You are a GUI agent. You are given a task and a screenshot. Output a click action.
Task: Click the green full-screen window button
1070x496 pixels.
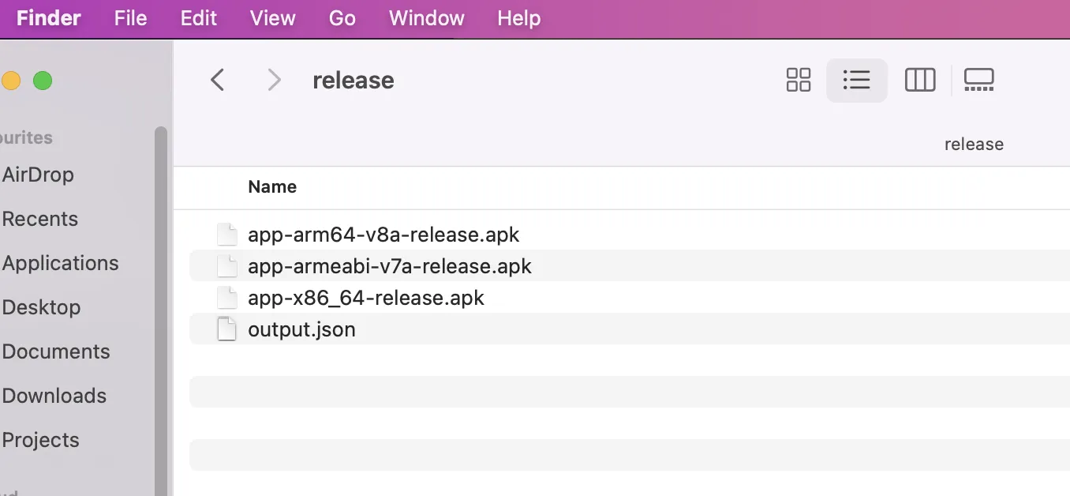43,81
